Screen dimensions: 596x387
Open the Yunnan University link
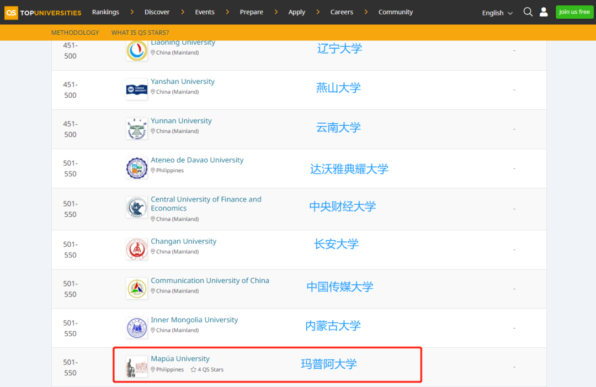pyautogui.click(x=182, y=120)
